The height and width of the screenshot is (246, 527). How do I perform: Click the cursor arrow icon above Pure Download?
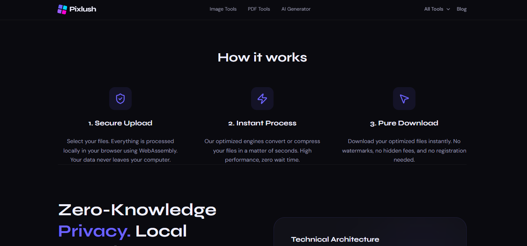click(404, 99)
